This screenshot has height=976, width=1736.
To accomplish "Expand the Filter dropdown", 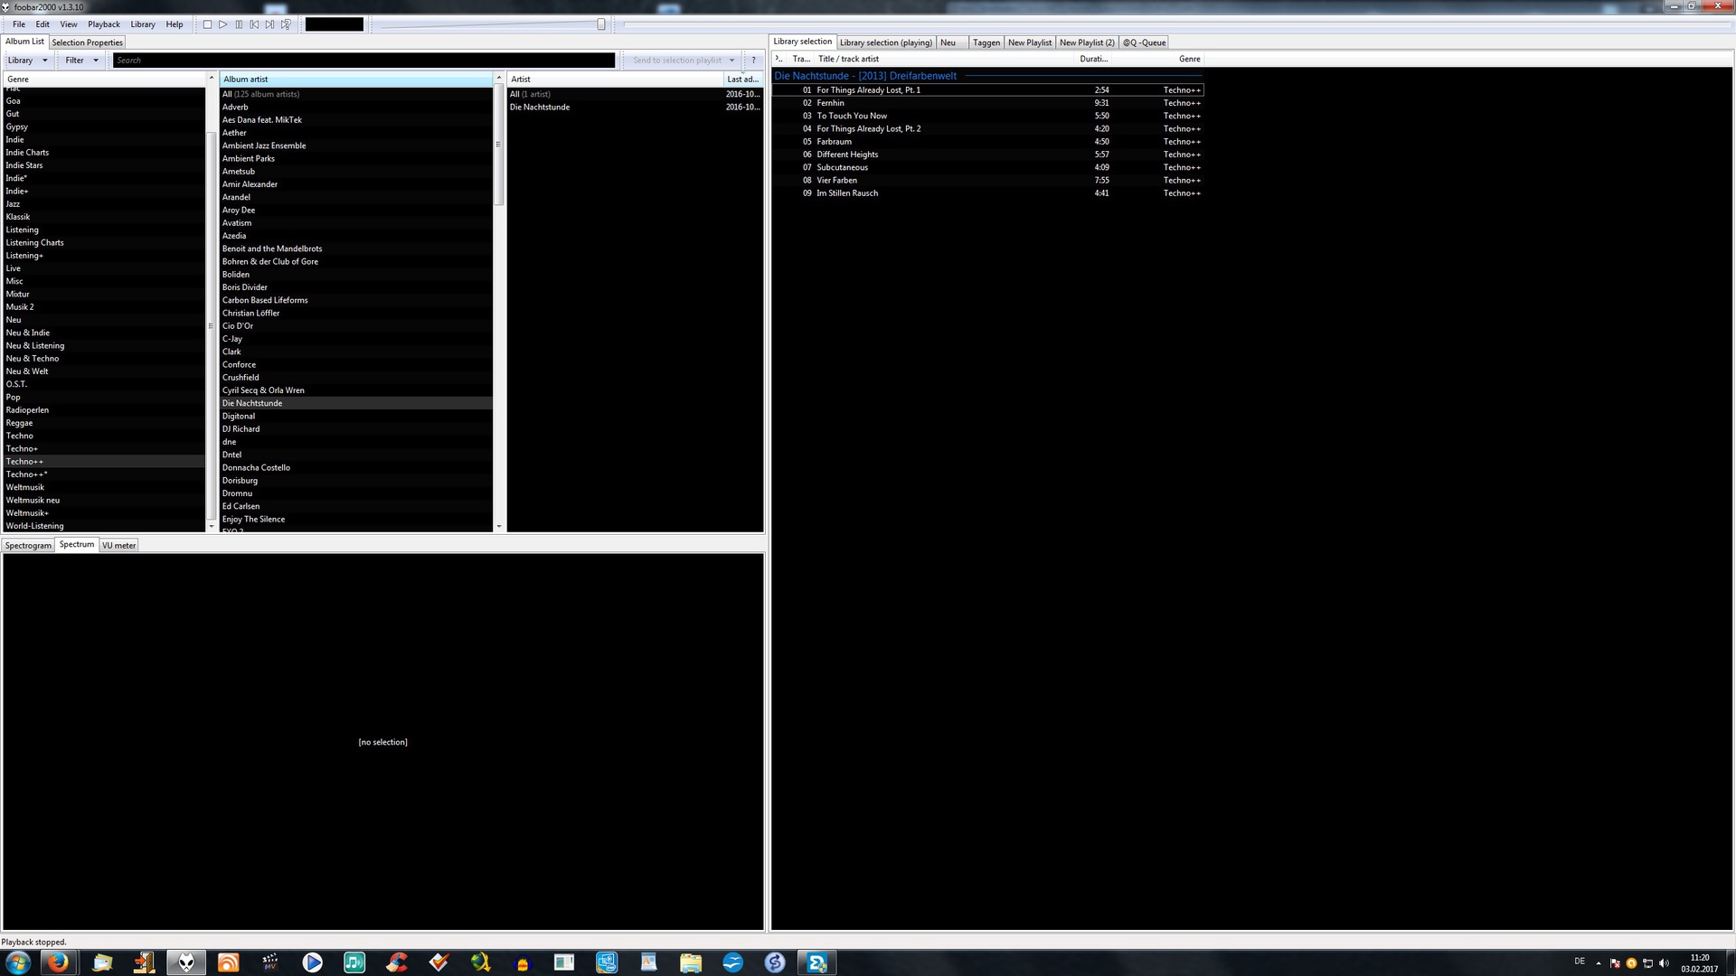I will [81, 61].
